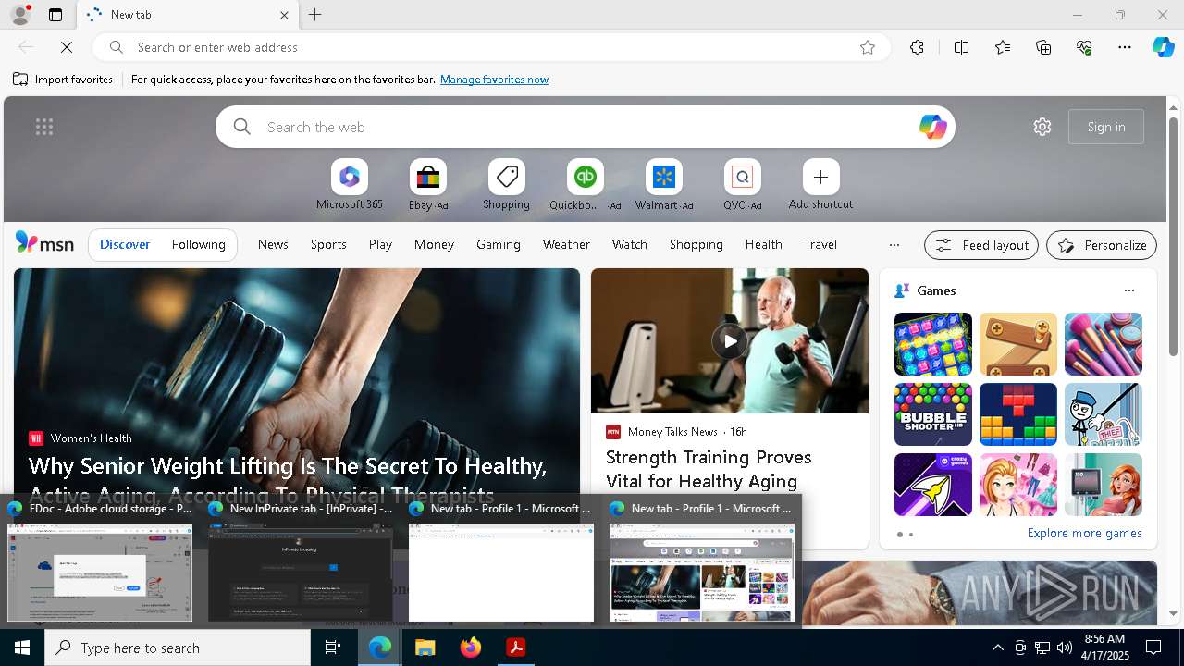Open Copilot sidebar icon
This screenshot has width=1184, height=666.
tap(1164, 47)
